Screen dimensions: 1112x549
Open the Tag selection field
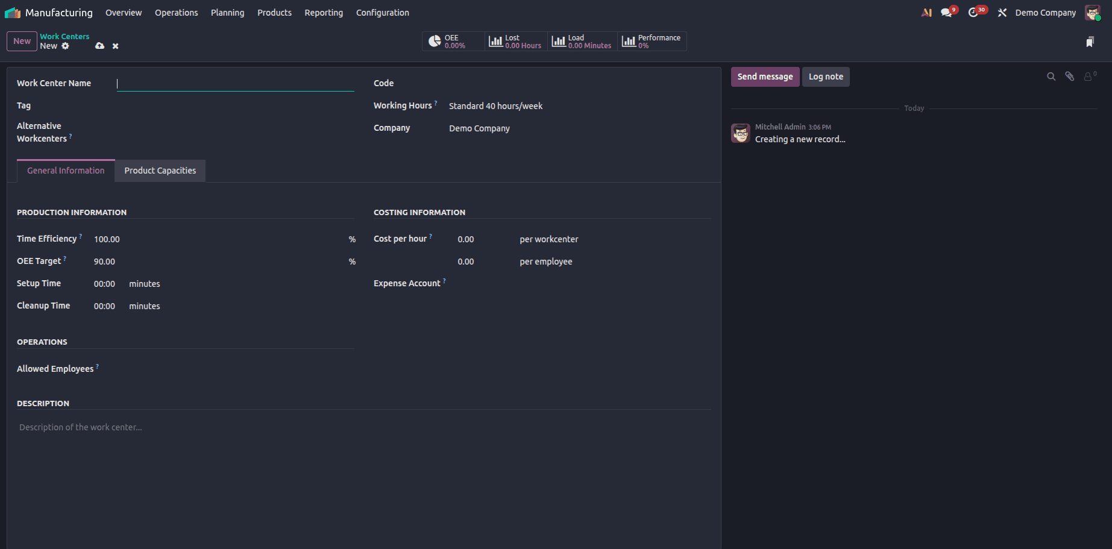[x=181, y=105]
